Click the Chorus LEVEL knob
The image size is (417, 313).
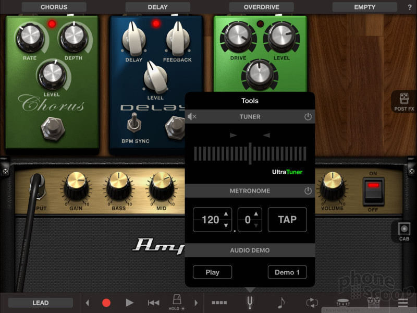(53, 75)
